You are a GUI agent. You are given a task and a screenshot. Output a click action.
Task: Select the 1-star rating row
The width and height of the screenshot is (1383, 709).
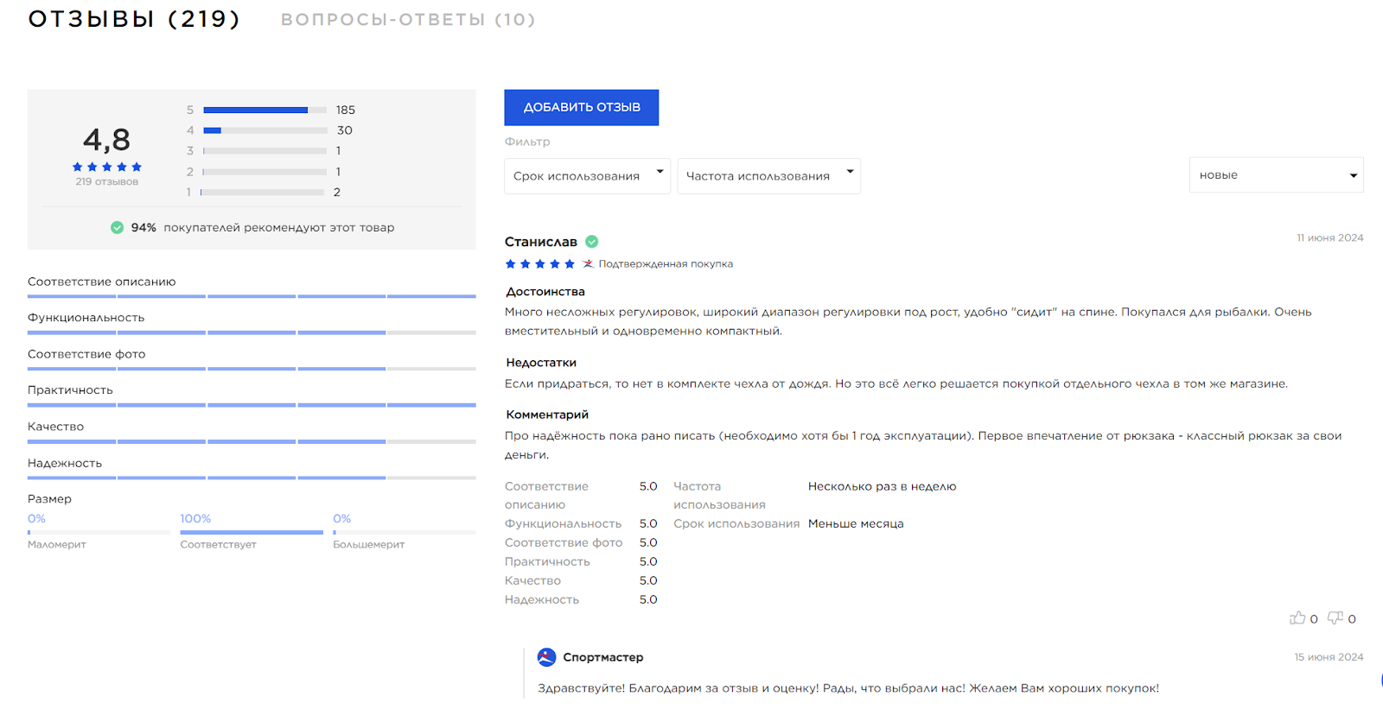[264, 192]
